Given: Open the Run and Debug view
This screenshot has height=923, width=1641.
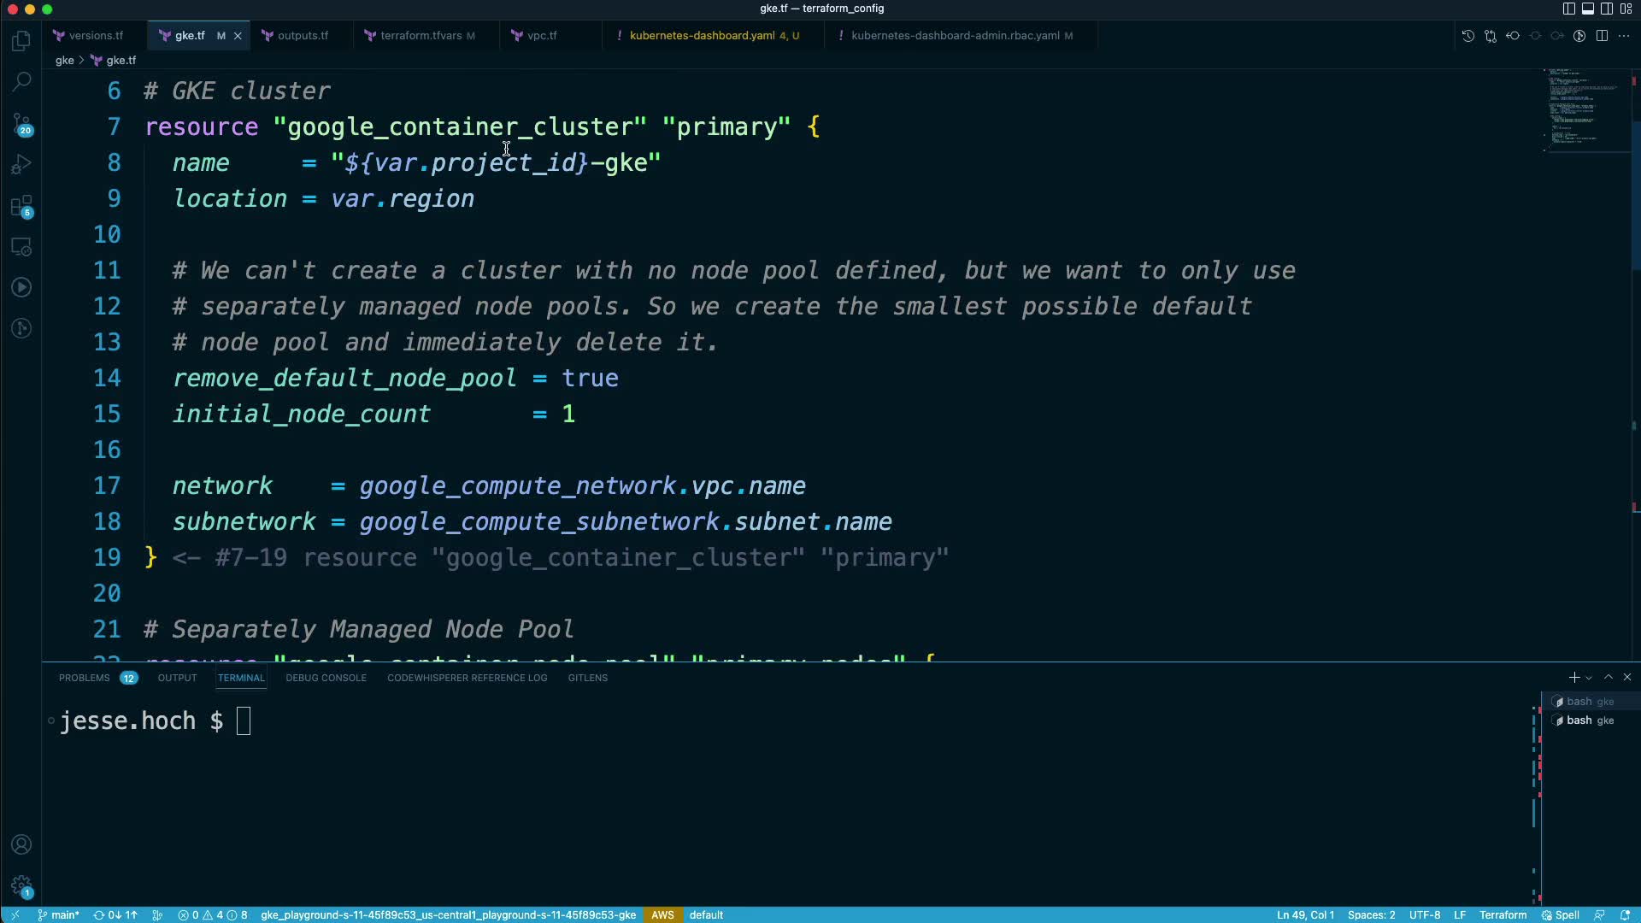Looking at the screenshot, I should 22,164.
